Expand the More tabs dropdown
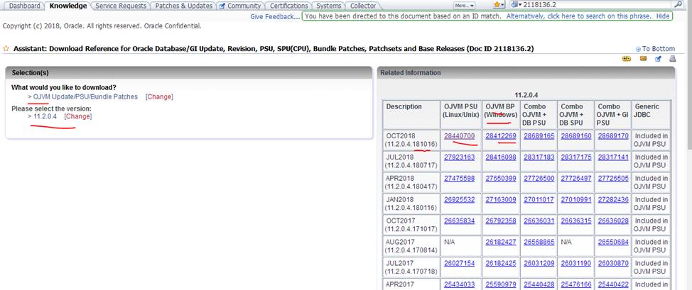The width and height of the screenshot is (692, 290). click(x=464, y=6)
